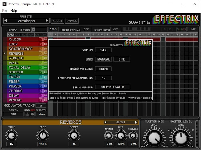Clear the X-LOOP track with its X icon
The height and width of the screenshot is (150, 201).
(x=41, y=39)
